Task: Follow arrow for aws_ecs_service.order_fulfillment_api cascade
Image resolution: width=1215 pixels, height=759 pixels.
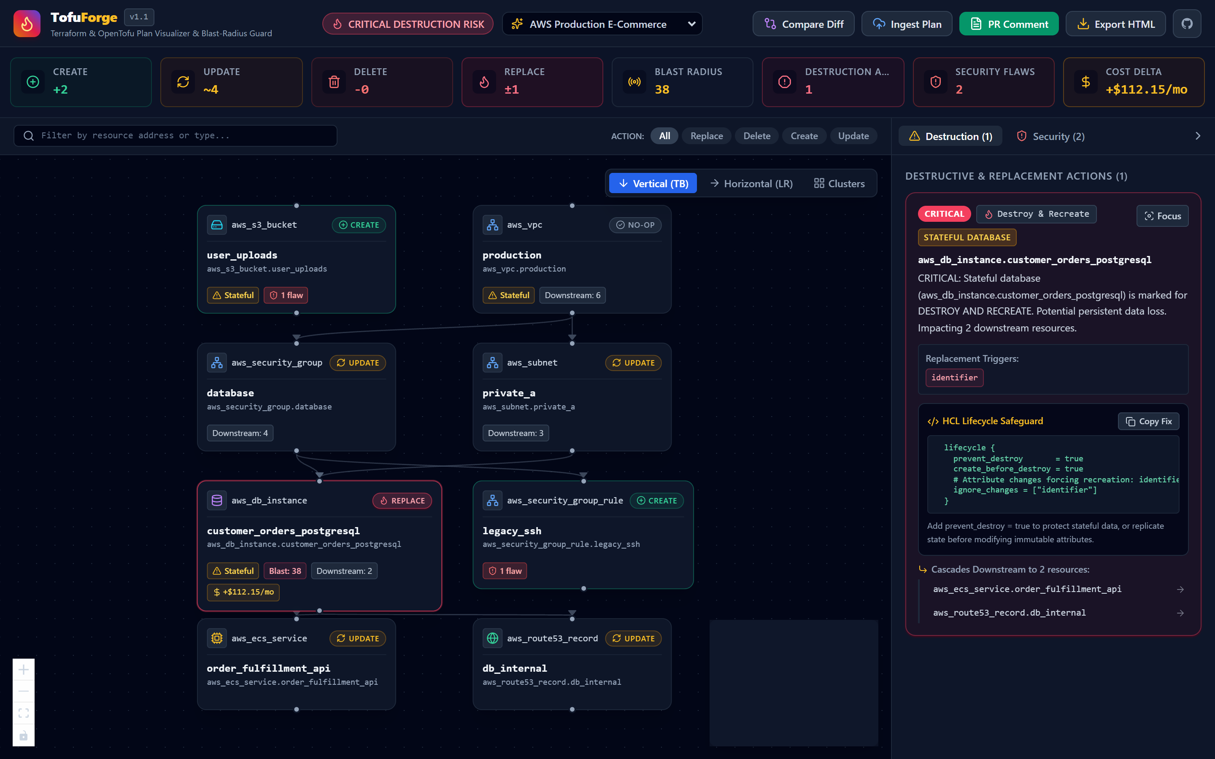Action: point(1180,589)
